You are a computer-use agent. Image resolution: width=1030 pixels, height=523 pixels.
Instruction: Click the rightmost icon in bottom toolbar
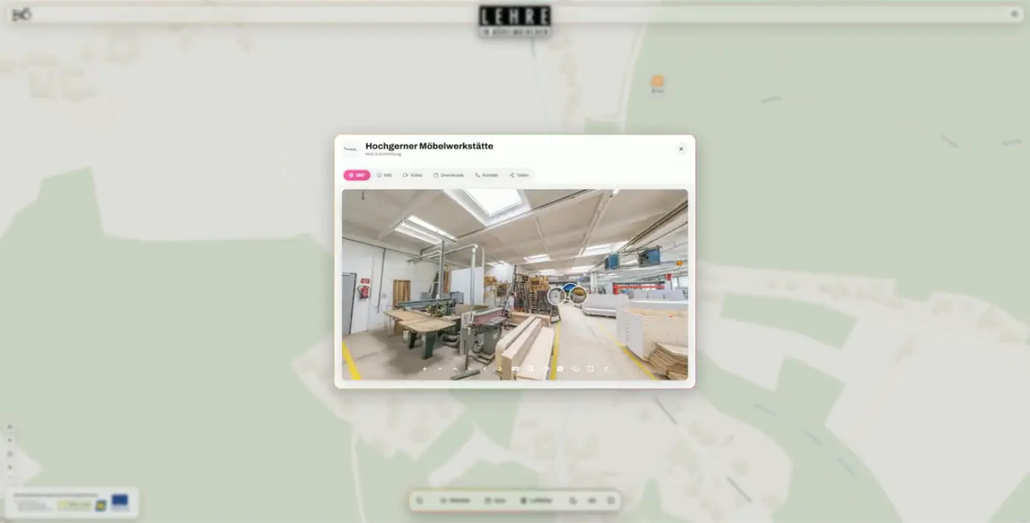611,500
